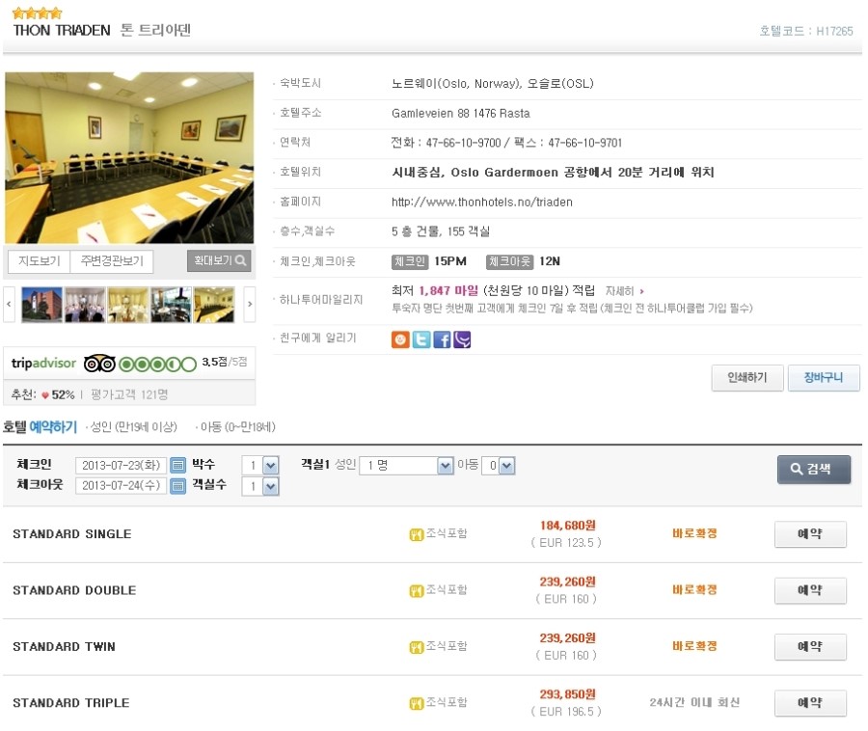Image resolution: width=868 pixels, height=731 pixels.
Task: Click the TripAdvisor 3.5 rating score
Action: pos(214,362)
